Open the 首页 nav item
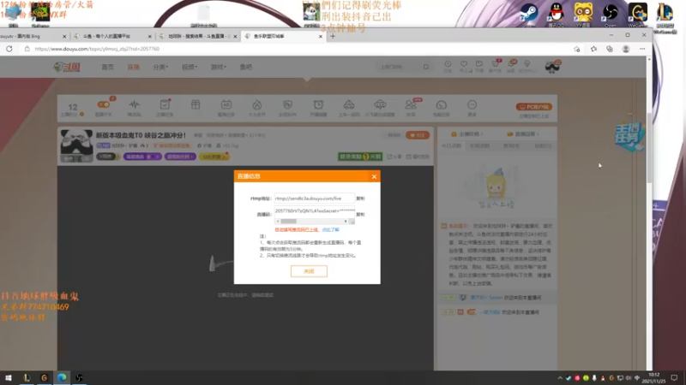The image size is (686, 385). pos(108,68)
